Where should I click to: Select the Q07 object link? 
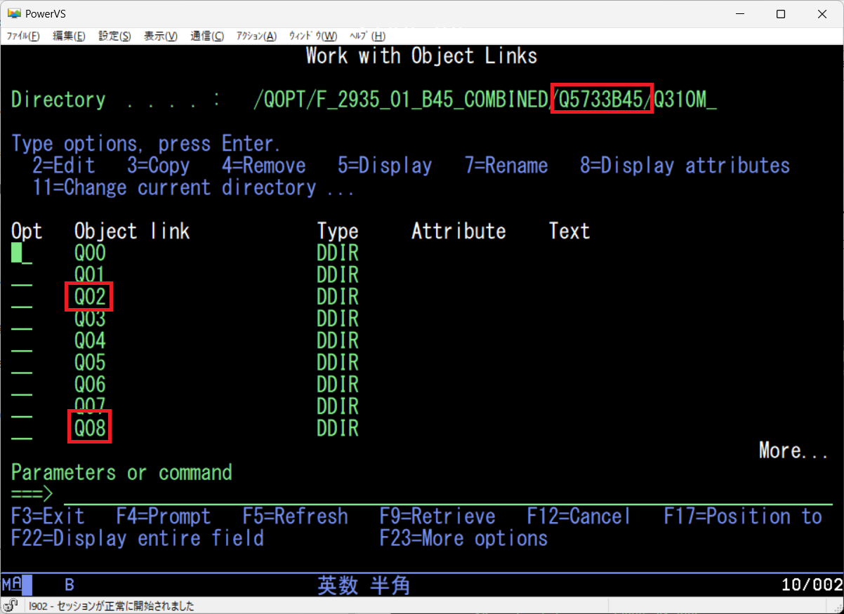(90, 406)
